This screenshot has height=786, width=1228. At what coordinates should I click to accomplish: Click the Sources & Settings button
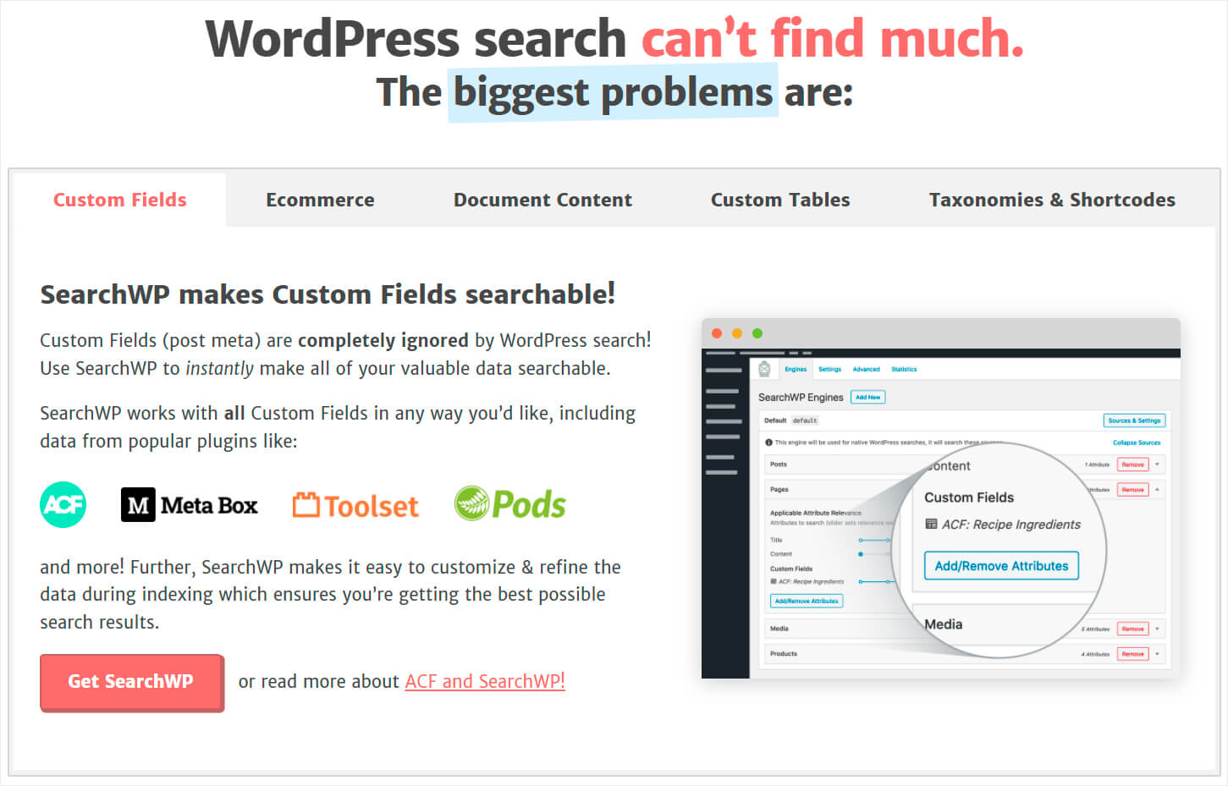tap(1134, 420)
